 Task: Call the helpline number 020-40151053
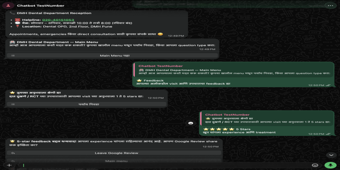(x=58, y=20)
